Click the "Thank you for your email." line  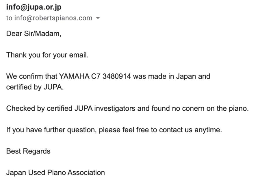pyautogui.click(x=47, y=55)
